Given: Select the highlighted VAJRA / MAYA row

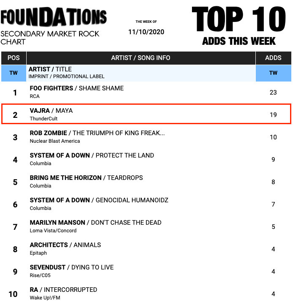Looking at the screenshot, I should [x=146, y=114].
